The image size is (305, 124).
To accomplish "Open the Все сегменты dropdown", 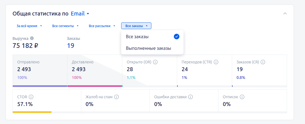I will (65, 26).
